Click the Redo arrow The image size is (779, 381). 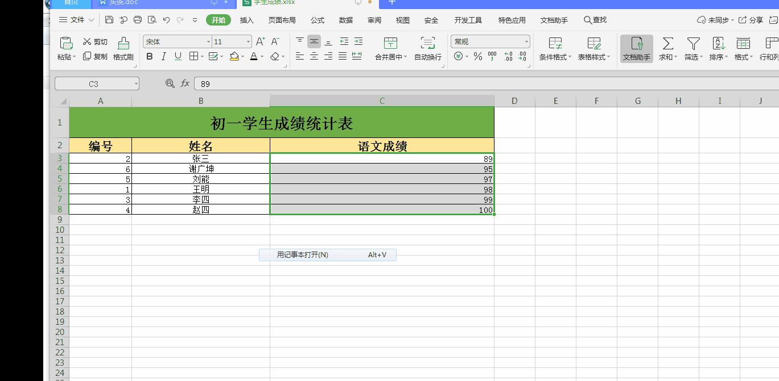pyautogui.click(x=180, y=20)
